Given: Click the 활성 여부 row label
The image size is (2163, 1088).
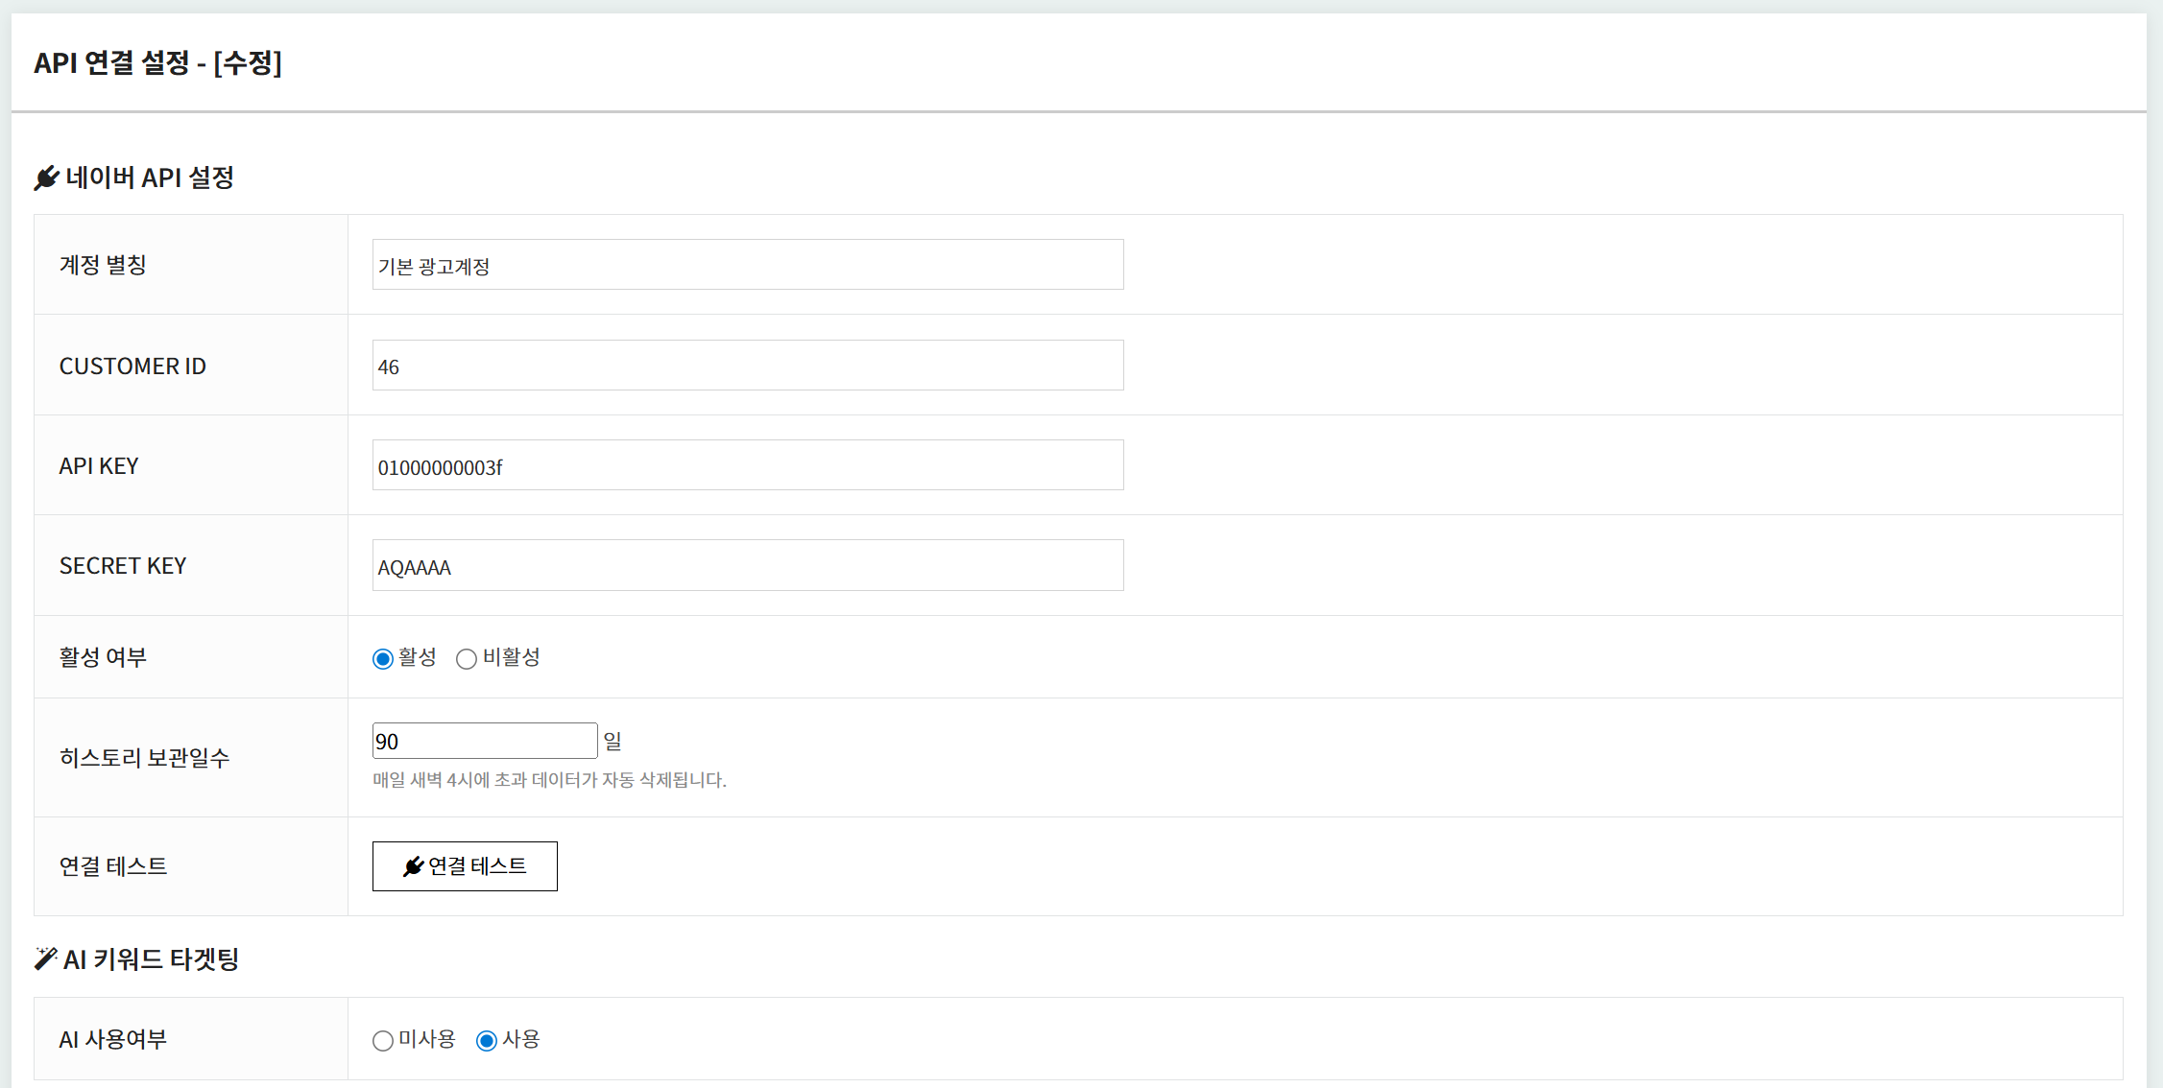Looking at the screenshot, I should [x=103, y=657].
